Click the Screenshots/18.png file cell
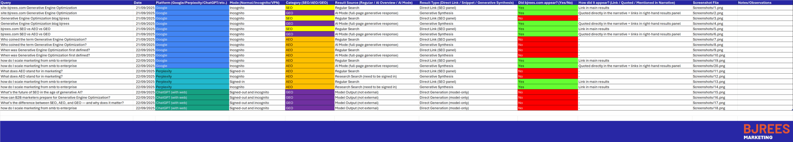This screenshot has width=793, height=142. coord(714,108)
